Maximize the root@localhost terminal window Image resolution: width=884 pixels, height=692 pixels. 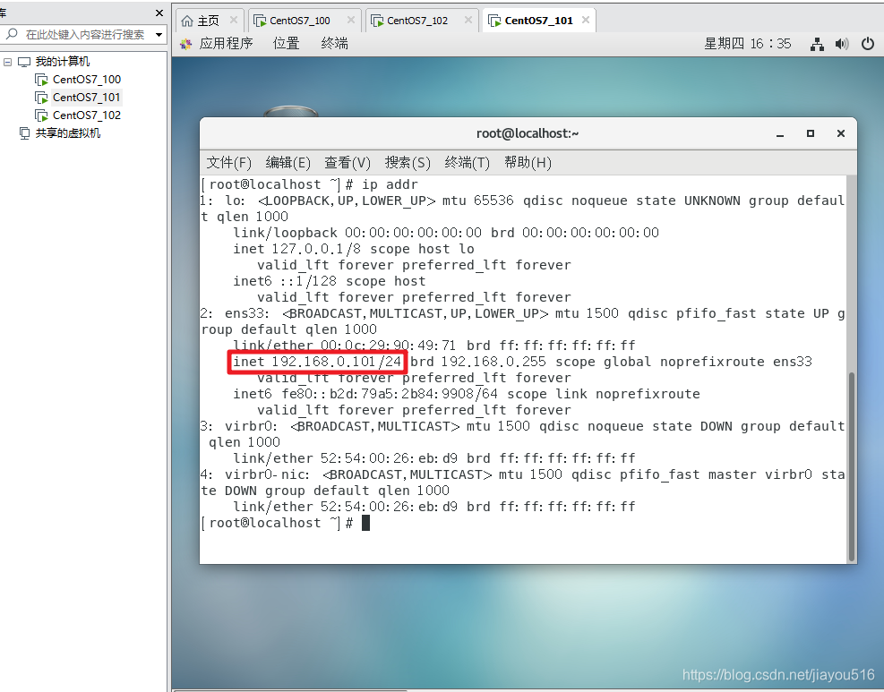pos(811,133)
